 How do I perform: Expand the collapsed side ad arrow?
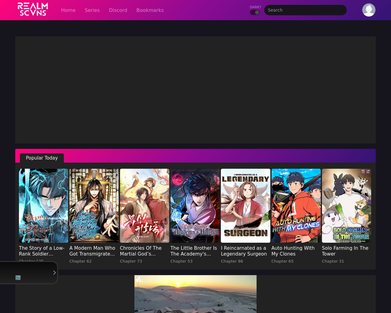point(54,273)
